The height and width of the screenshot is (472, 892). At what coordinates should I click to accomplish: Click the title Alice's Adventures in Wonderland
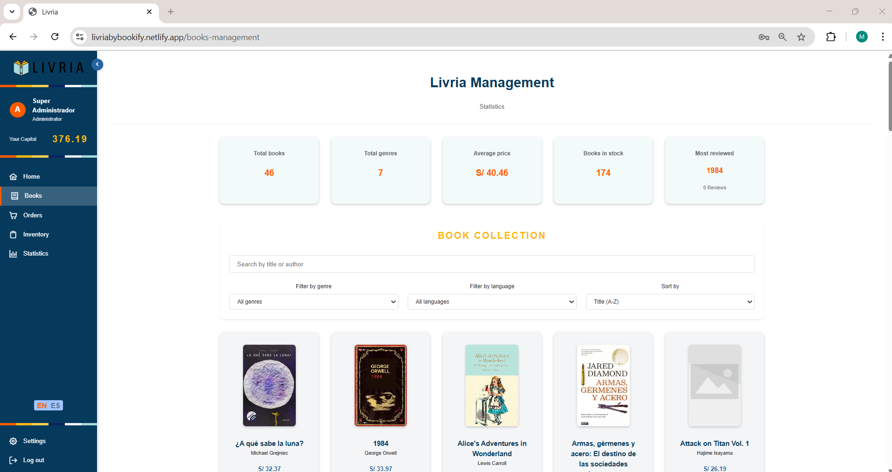pyautogui.click(x=492, y=449)
